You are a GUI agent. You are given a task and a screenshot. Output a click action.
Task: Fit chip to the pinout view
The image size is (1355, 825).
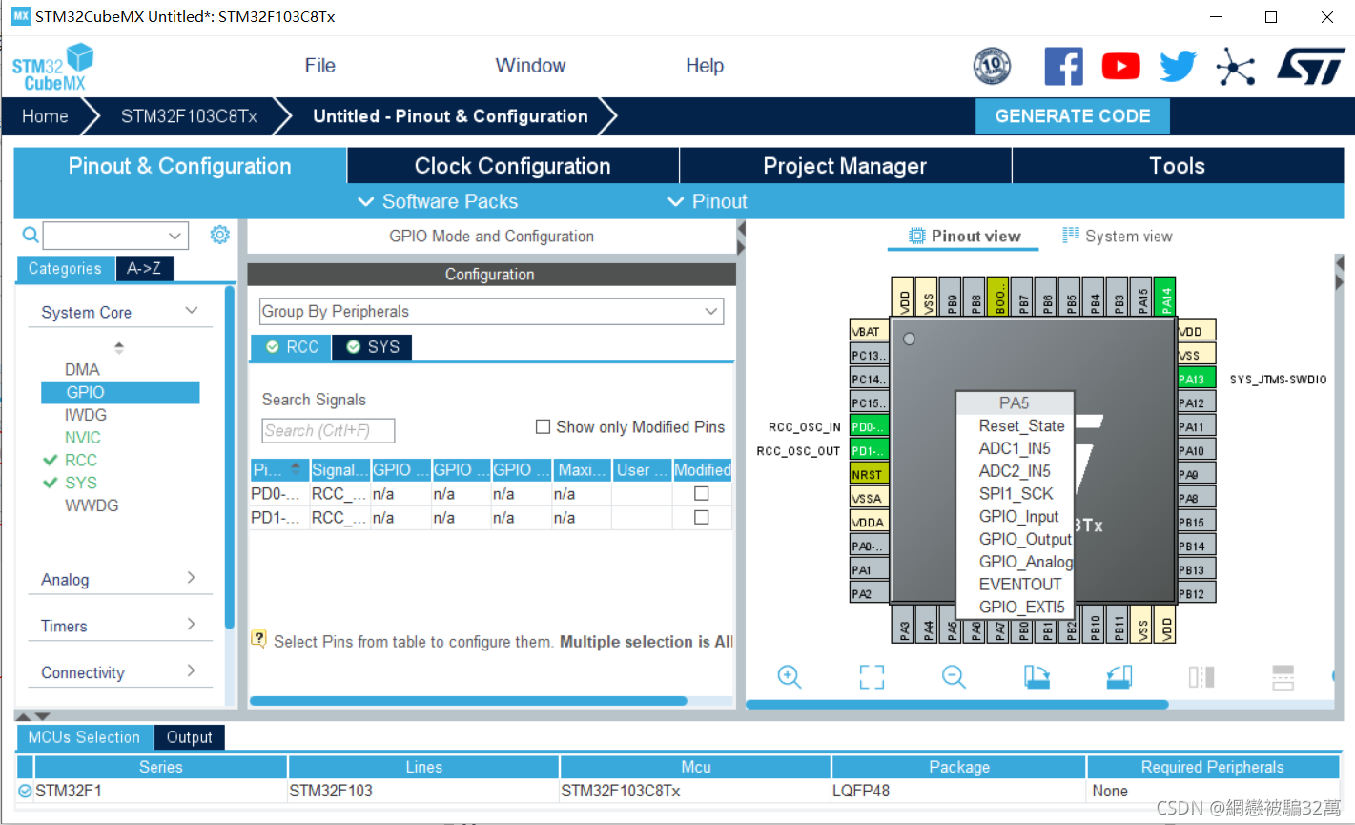[872, 677]
